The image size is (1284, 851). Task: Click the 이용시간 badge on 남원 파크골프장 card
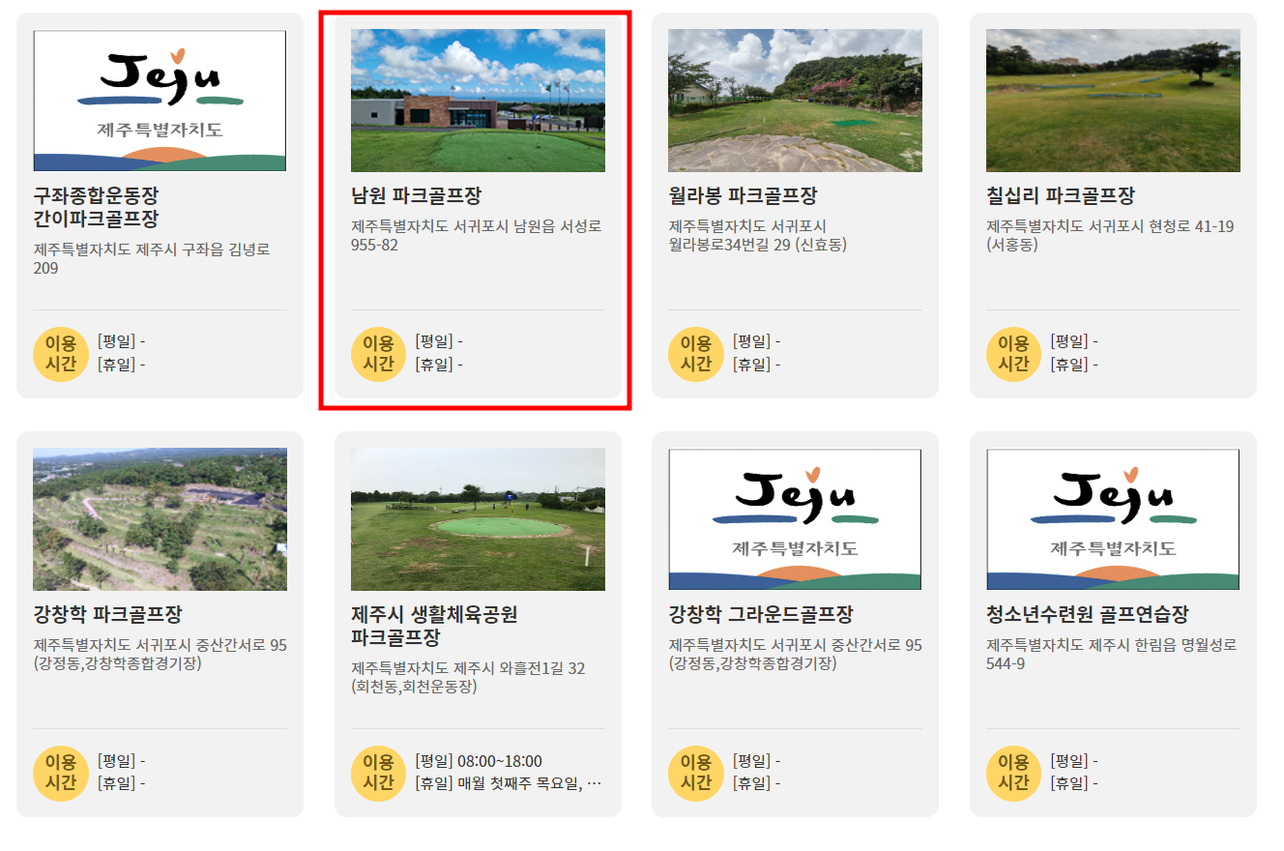pos(377,352)
